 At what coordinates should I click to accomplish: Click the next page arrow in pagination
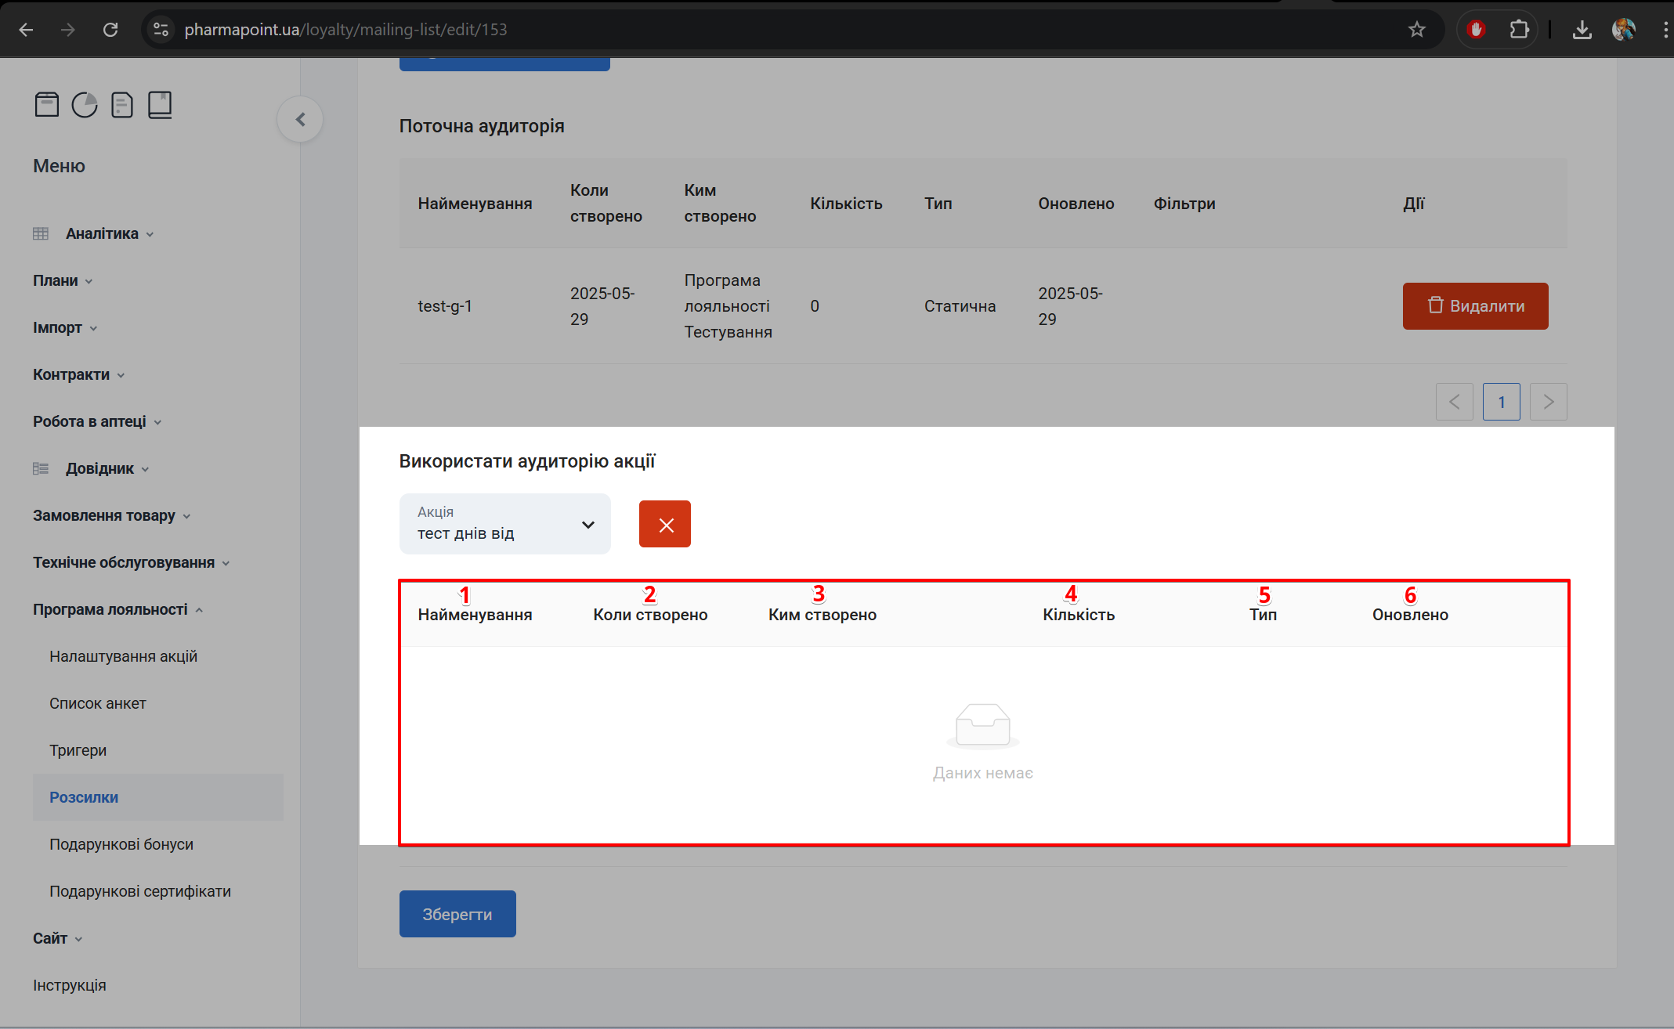coord(1548,402)
